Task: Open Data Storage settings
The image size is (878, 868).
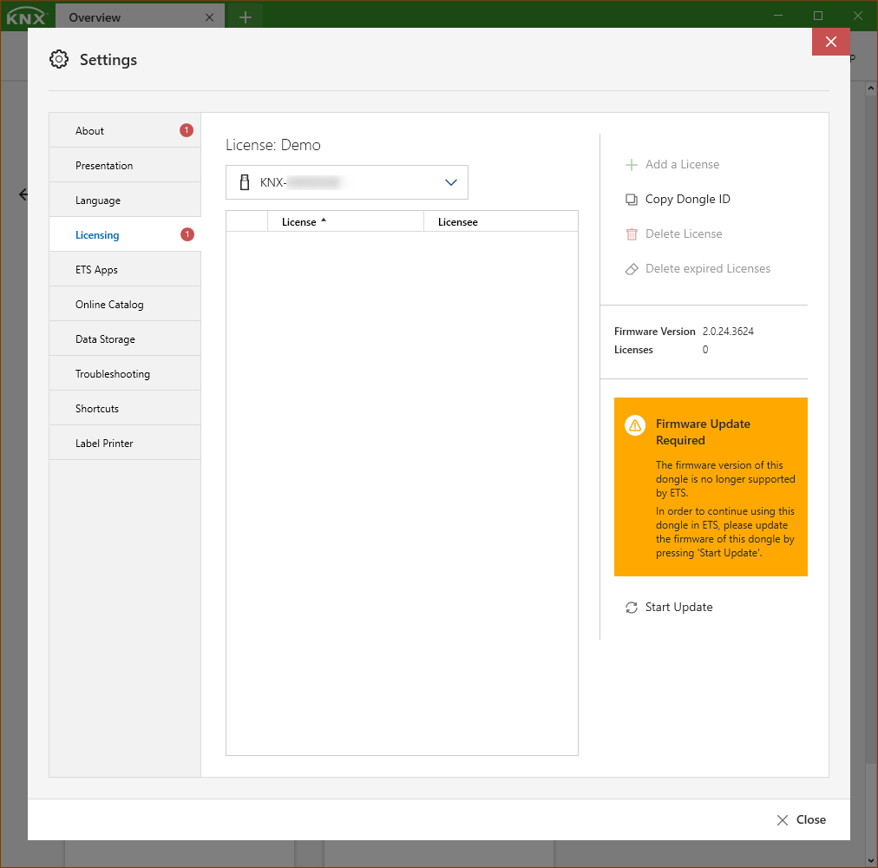Action: pos(125,339)
